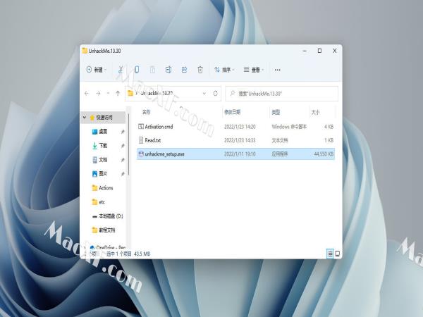Click the navigation pane scrollbar
Screen dimensions: 423x317
pyautogui.click(x=129, y=144)
